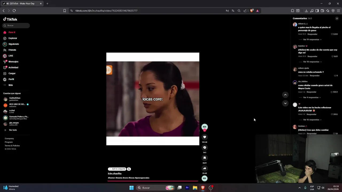Open the #gracegonzales hashtag
This screenshot has height=192, width=342.
pos(142,178)
